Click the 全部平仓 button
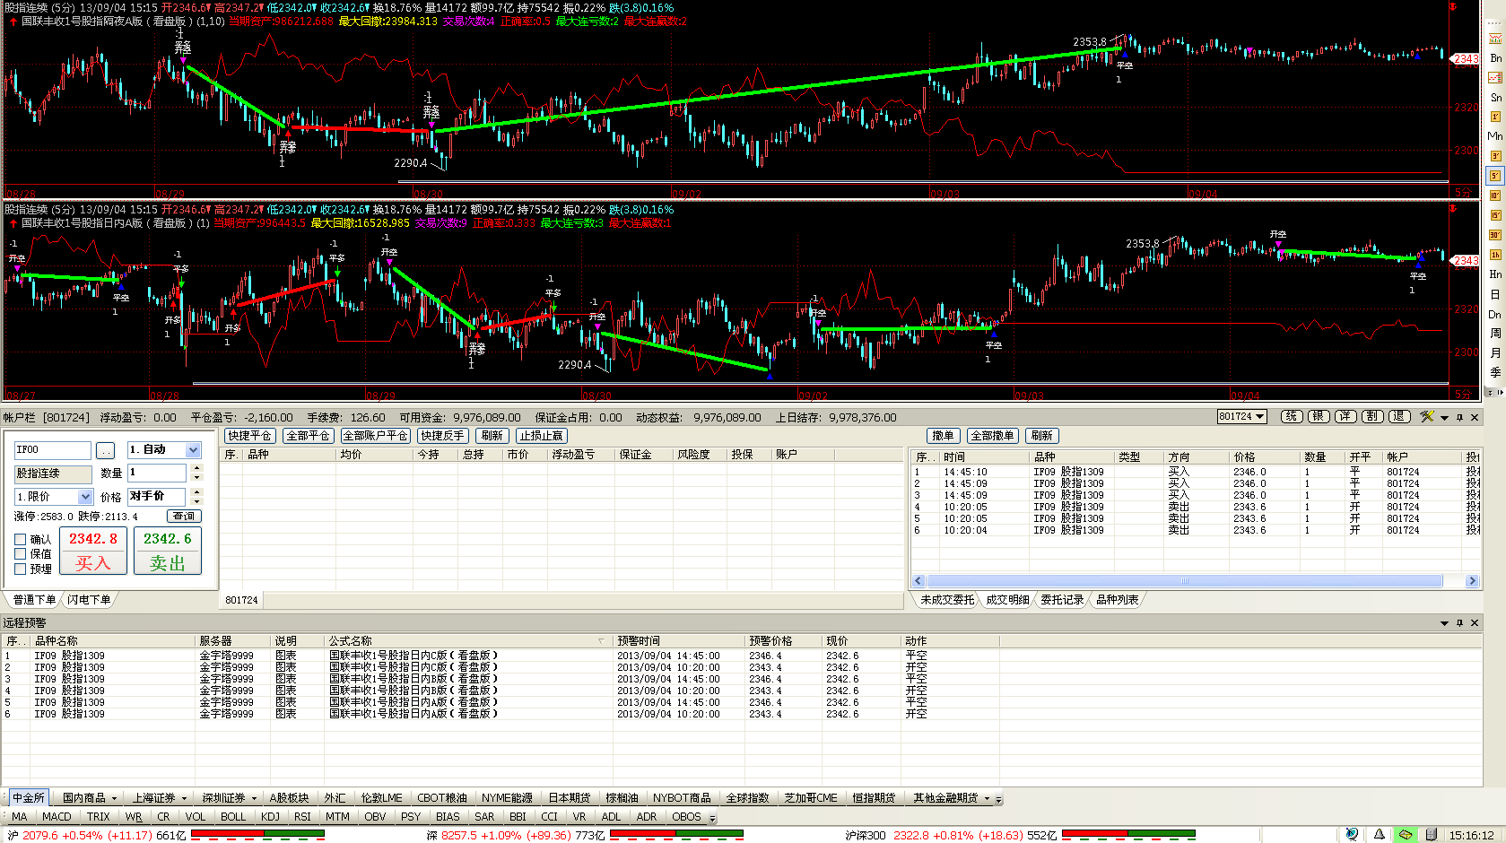 (x=308, y=436)
